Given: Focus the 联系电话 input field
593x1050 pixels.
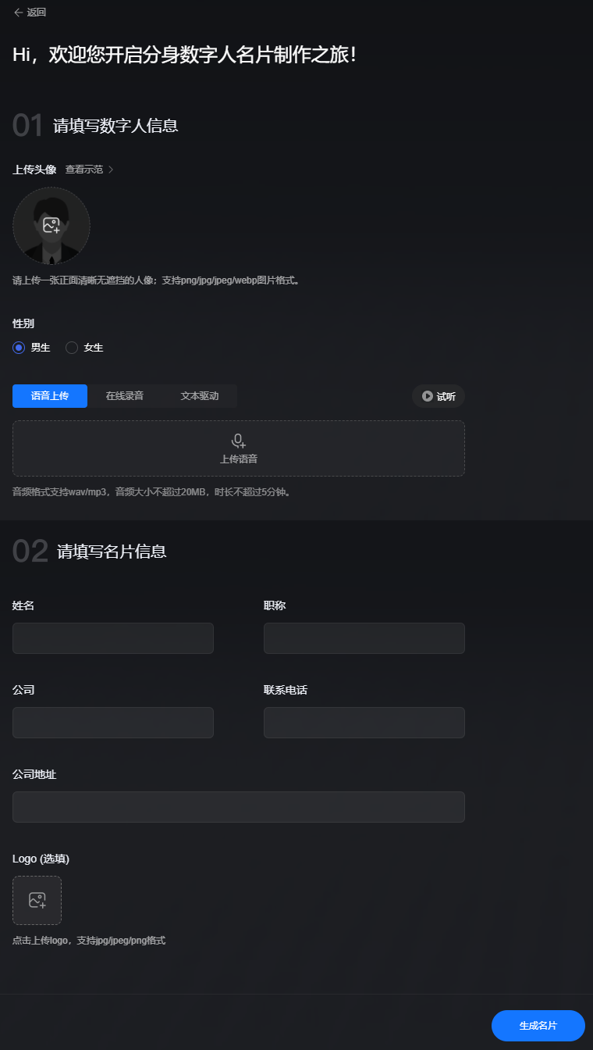Looking at the screenshot, I should pos(364,723).
